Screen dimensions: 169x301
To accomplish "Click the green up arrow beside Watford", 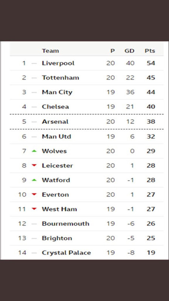I will (34, 180).
